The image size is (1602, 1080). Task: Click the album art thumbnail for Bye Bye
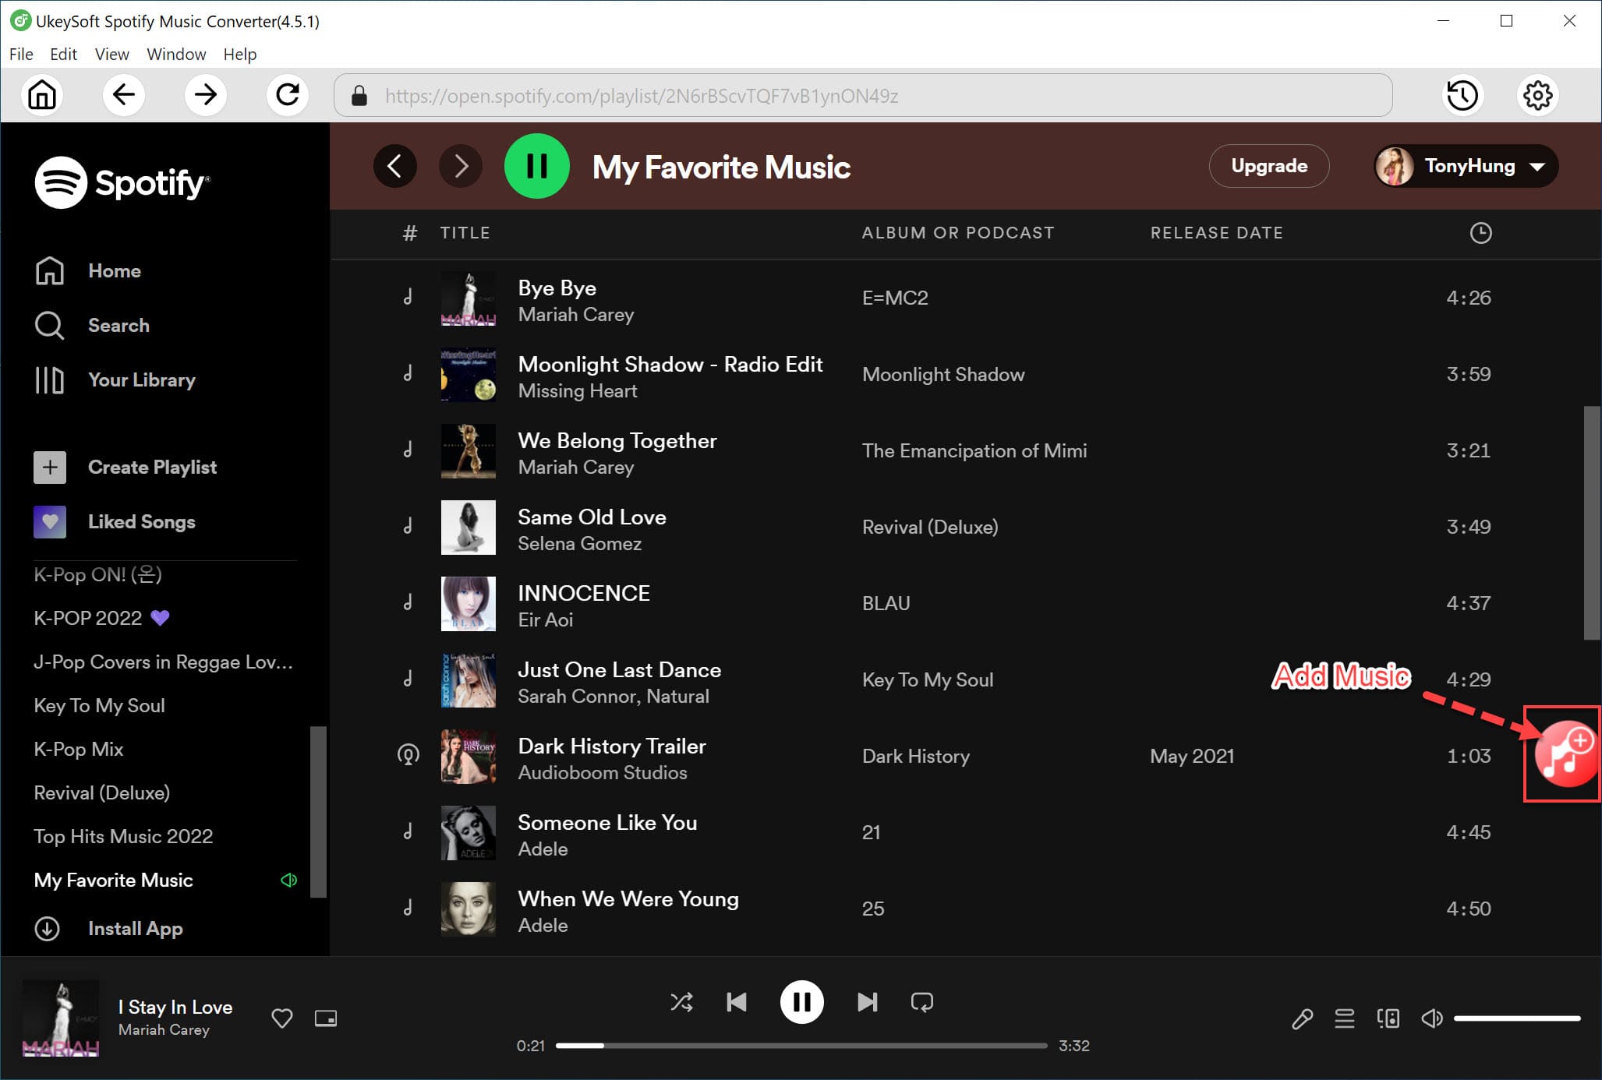click(469, 299)
